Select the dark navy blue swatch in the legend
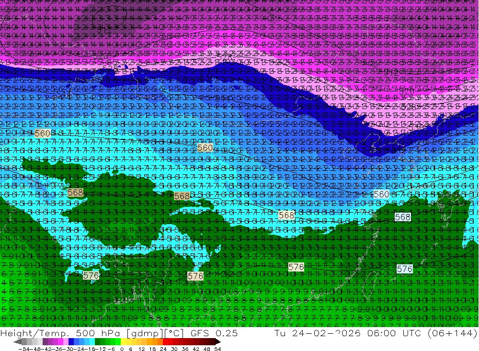Image resolution: width=479 pixels, height=351 pixels. pyautogui.click(x=71, y=342)
